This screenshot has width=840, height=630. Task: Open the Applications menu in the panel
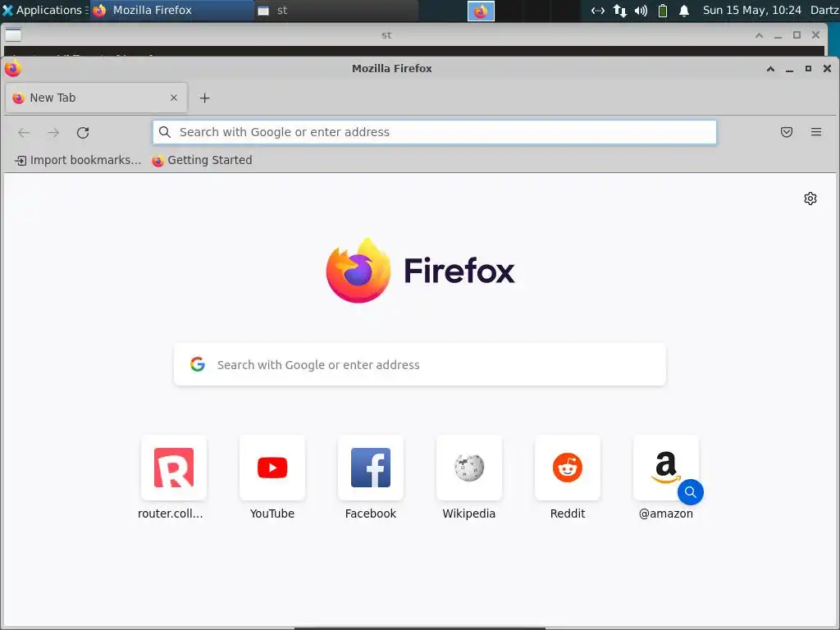coord(44,10)
